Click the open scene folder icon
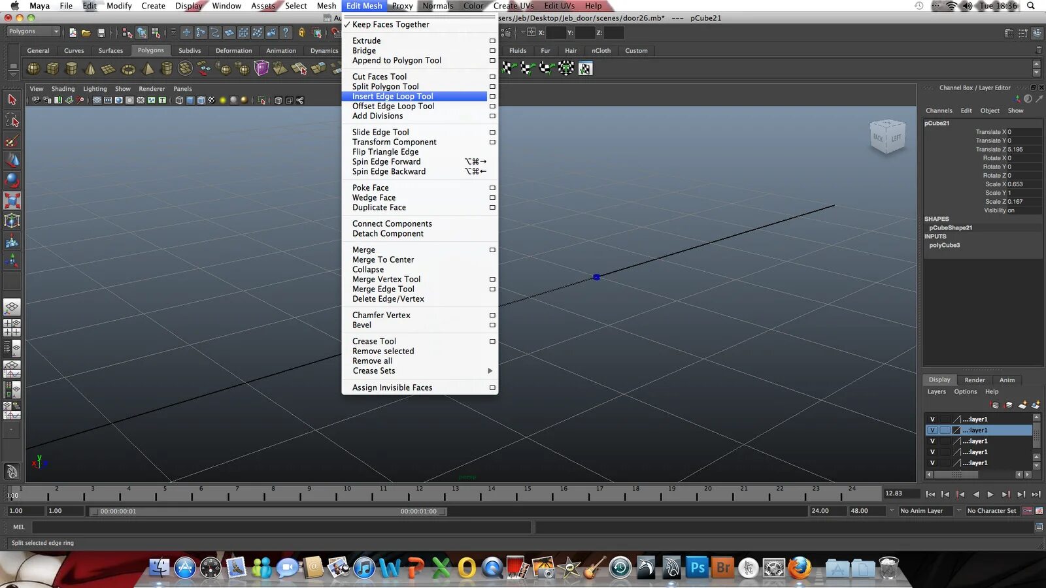The height and width of the screenshot is (588, 1046). [86, 32]
